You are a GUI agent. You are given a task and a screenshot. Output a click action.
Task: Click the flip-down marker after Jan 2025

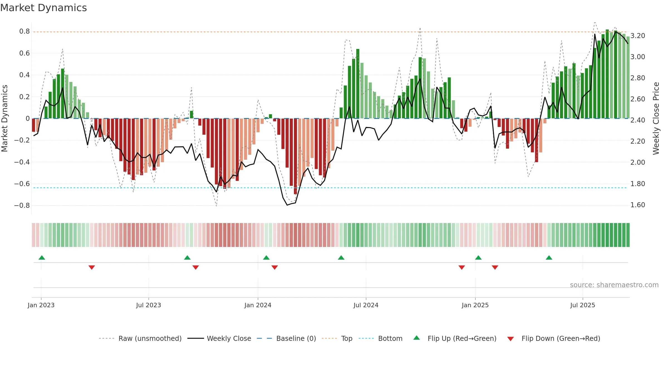point(495,267)
